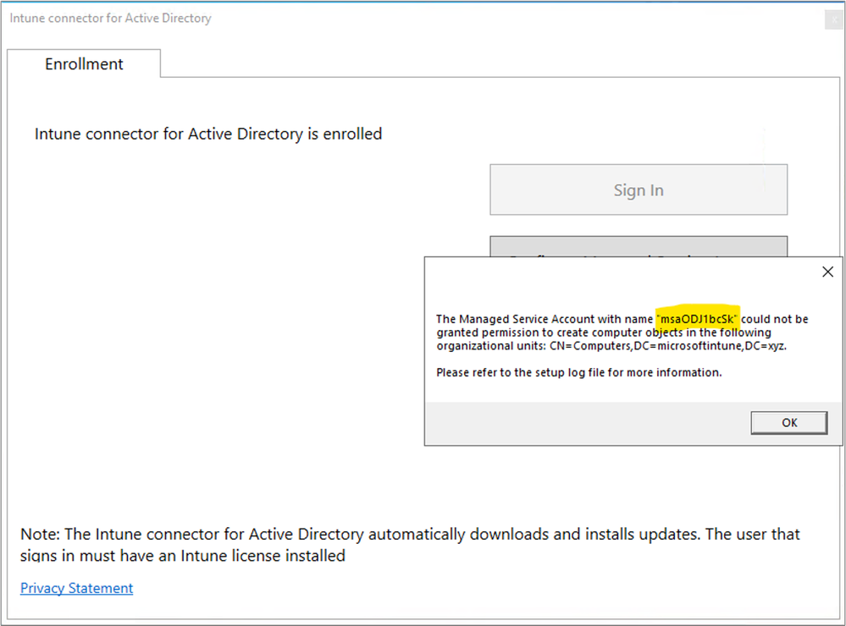This screenshot has height=626, width=846.
Task: Open the Privacy Statement link
Action: click(x=76, y=588)
